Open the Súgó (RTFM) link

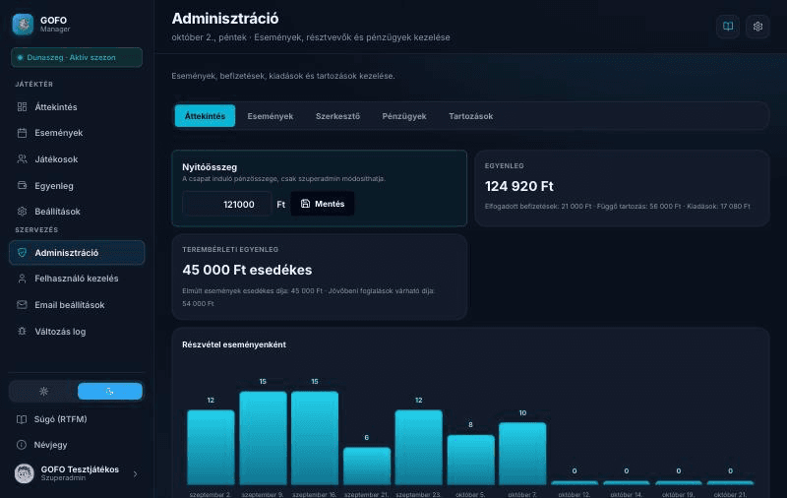[77, 419]
